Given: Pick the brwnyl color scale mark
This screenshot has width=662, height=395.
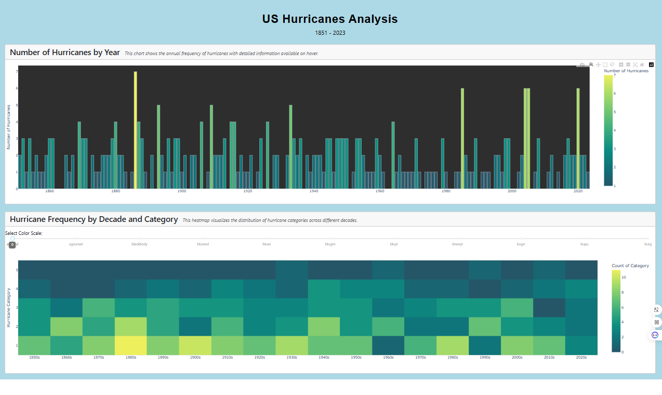Looking at the screenshot, I should click(457, 239).
